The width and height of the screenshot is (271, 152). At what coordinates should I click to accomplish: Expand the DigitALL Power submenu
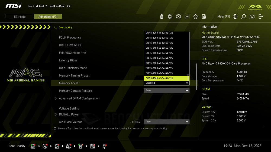(69, 114)
